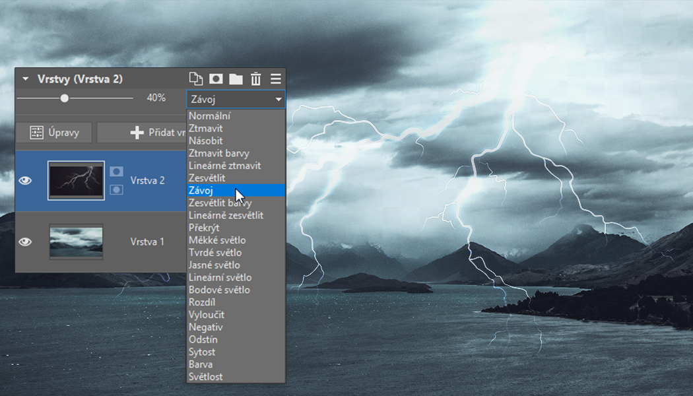This screenshot has width=693, height=396.
Task: Click the Vrstva 1 layer name
Action: (147, 242)
